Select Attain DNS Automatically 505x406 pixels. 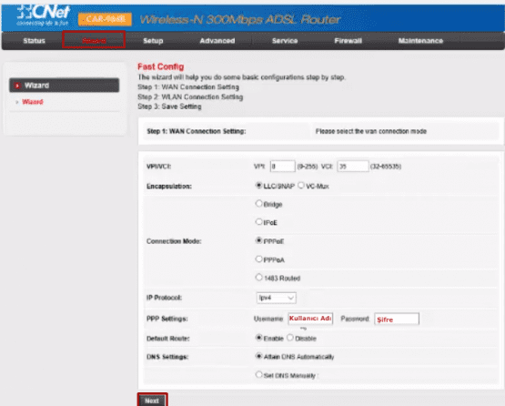tap(258, 356)
